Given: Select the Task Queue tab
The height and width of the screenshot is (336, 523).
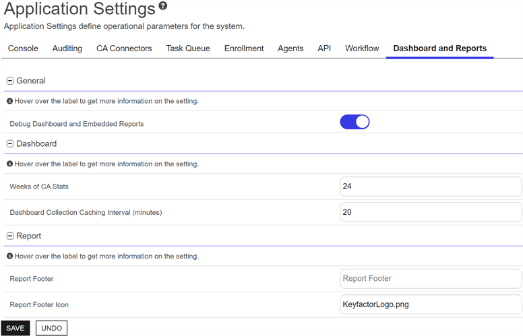Looking at the screenshot, I should tap(188, 48).
